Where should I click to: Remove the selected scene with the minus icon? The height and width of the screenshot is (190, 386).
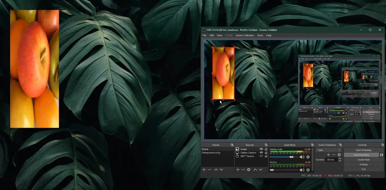209,170
